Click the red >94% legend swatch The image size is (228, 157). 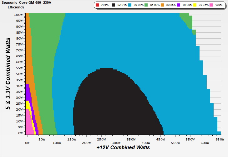(x=98, y=5)
